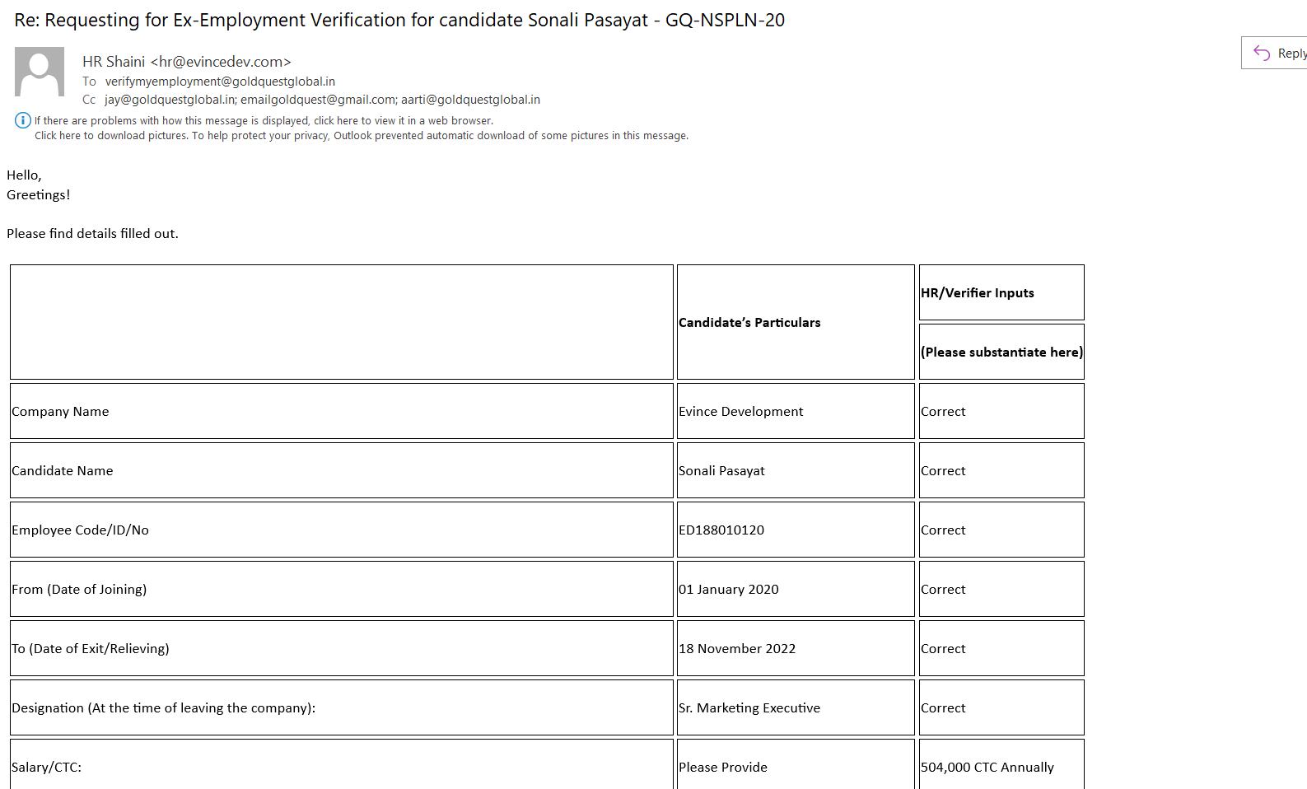
Task: Click the employee code ED188010120 cell
Action: [721, 530]
